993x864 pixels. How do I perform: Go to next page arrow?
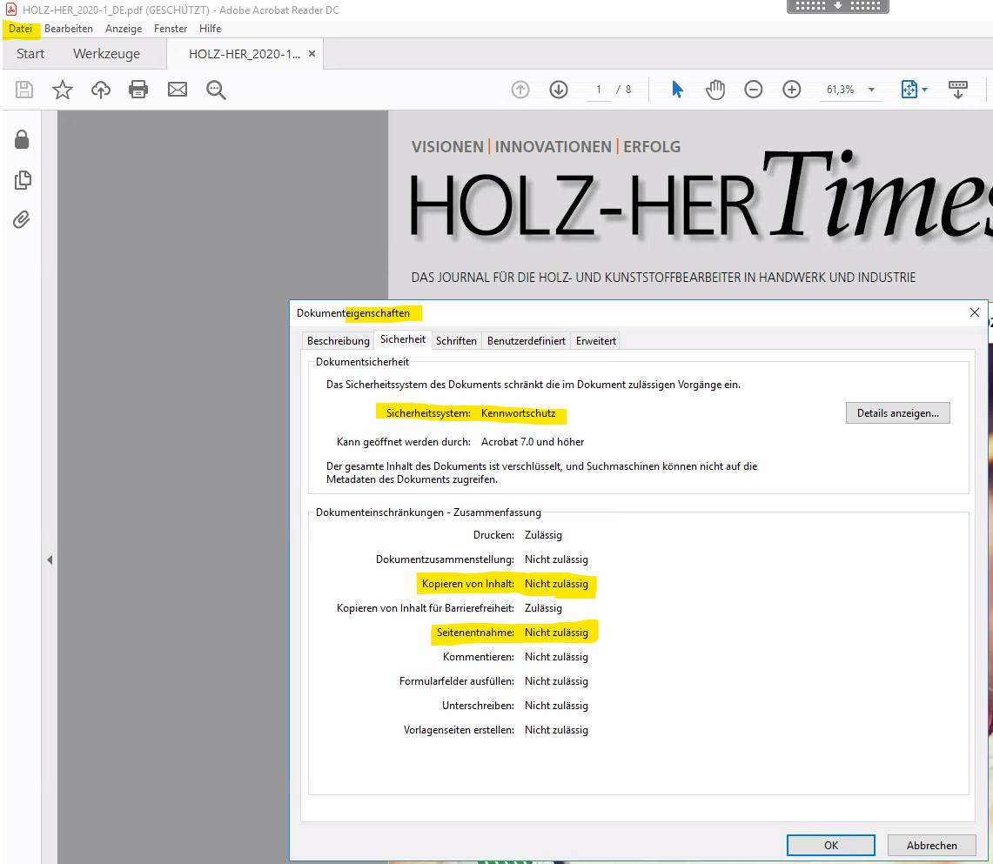(x=559, y=90)
